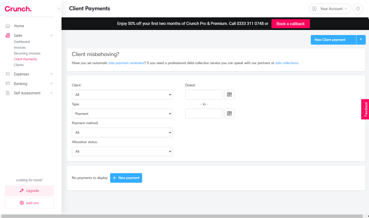Open the Feedback side tab

365,109
